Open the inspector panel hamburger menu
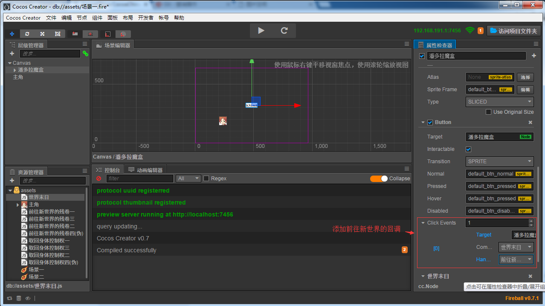Image resolution: width=545 pixels, height=306 pixels. [x=536, y=44]
